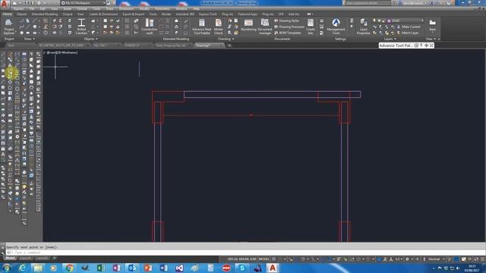Expand the Layers panel
The height and width of the screenshot is (273, 486).
[x=390, y=39]
